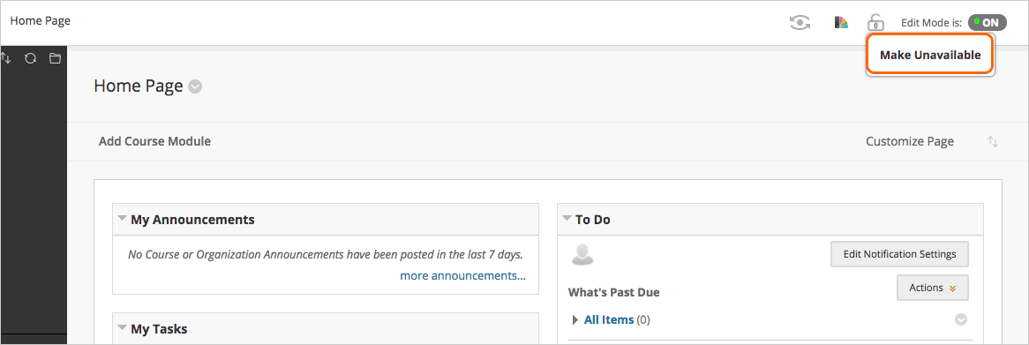Select Make Unavailable menu option
1029x345 pixels.
coord(930,55)
